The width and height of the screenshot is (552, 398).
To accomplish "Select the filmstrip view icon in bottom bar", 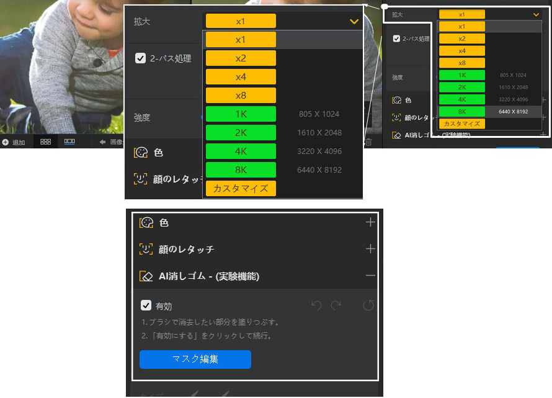I will pos(69,142).
